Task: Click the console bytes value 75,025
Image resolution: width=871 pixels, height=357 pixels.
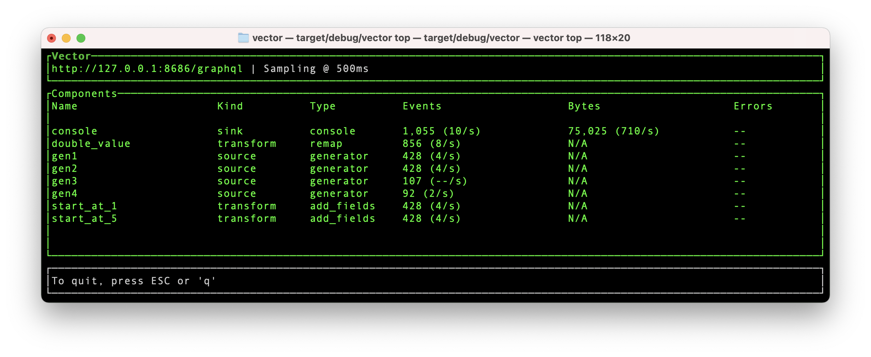Action: [587, 131]
